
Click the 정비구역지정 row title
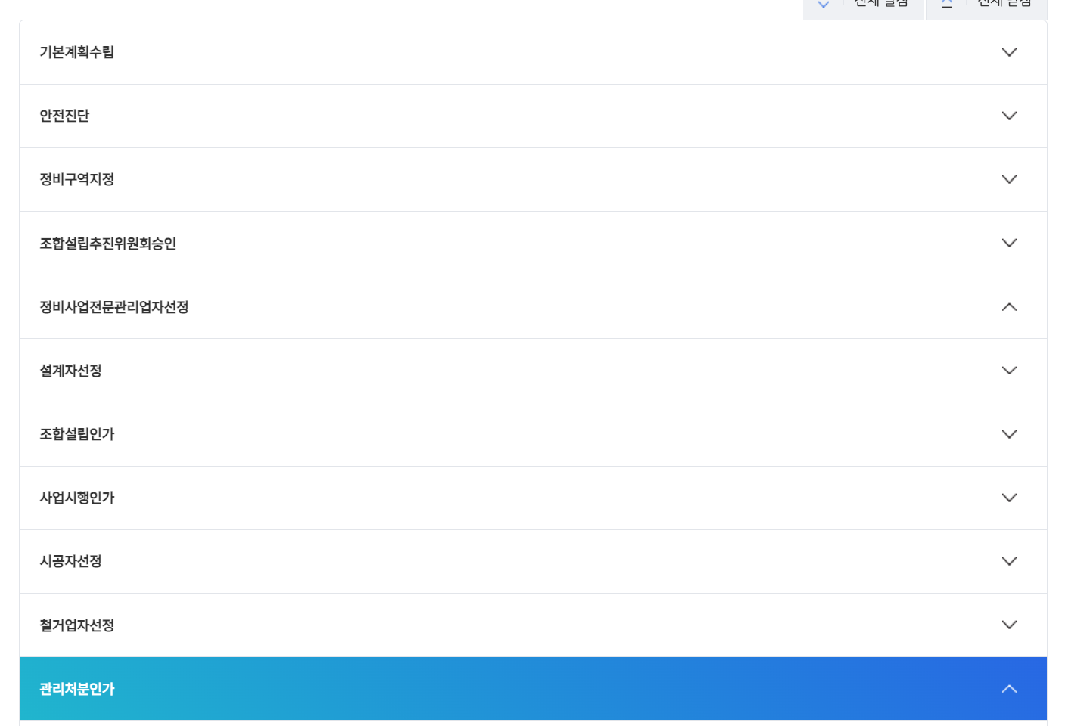tap(76, 179)
